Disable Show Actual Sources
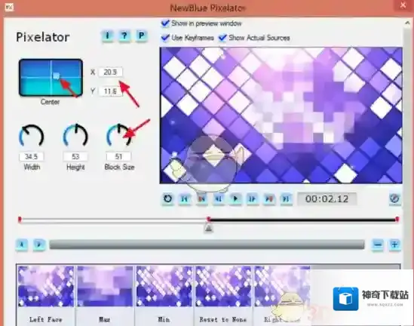Screen dimensions: 414x326 point(222,38)
